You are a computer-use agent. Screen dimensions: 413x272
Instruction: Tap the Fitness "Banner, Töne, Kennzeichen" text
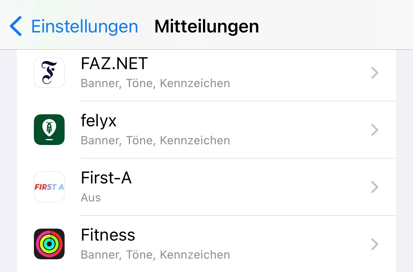click(155, 255)
